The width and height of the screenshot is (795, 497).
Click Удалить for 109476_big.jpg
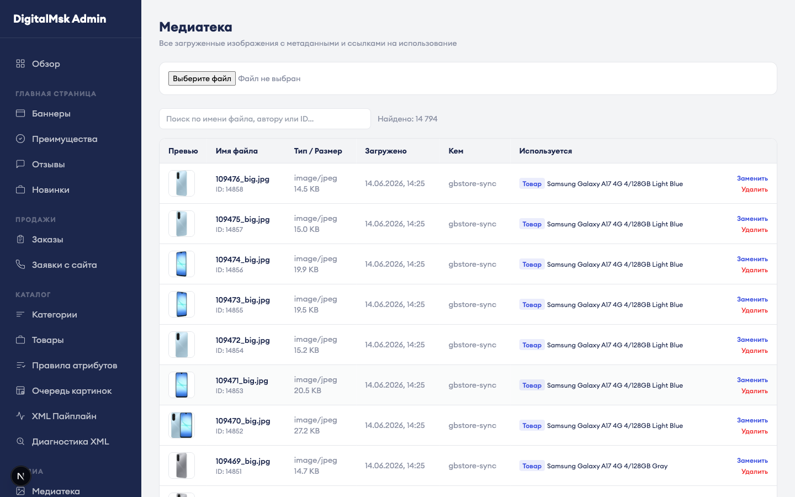pos(755,189)
